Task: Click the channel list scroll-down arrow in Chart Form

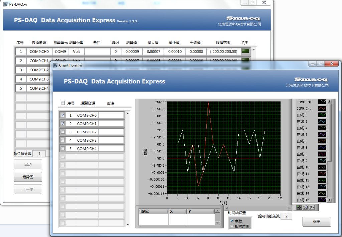Action: tap(128, 225)
